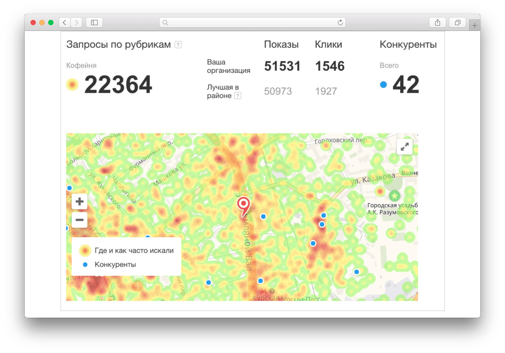Click the map zoom out minus button

click(x=80, y=220)
